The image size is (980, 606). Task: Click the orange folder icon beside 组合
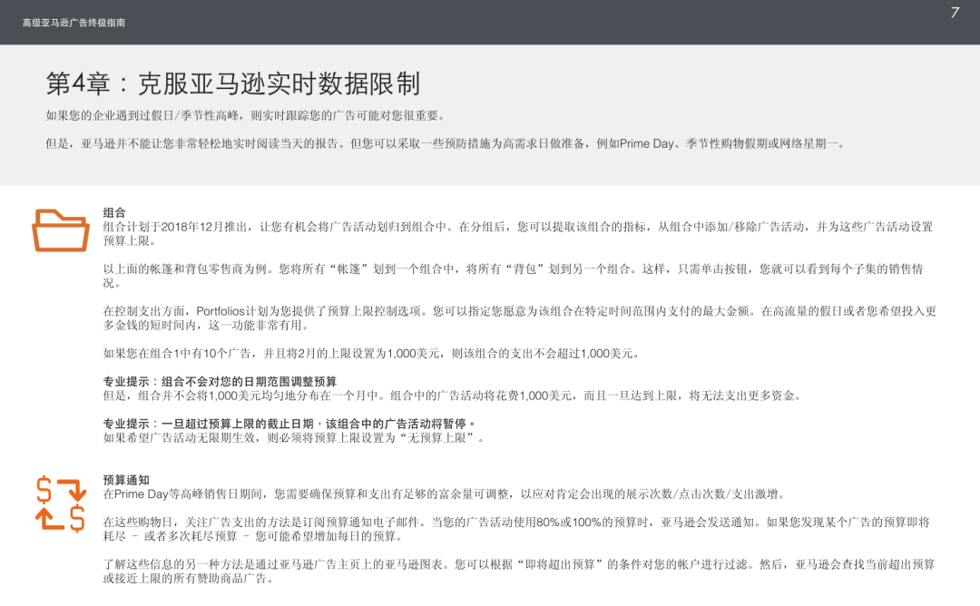(x=61, y=229)
